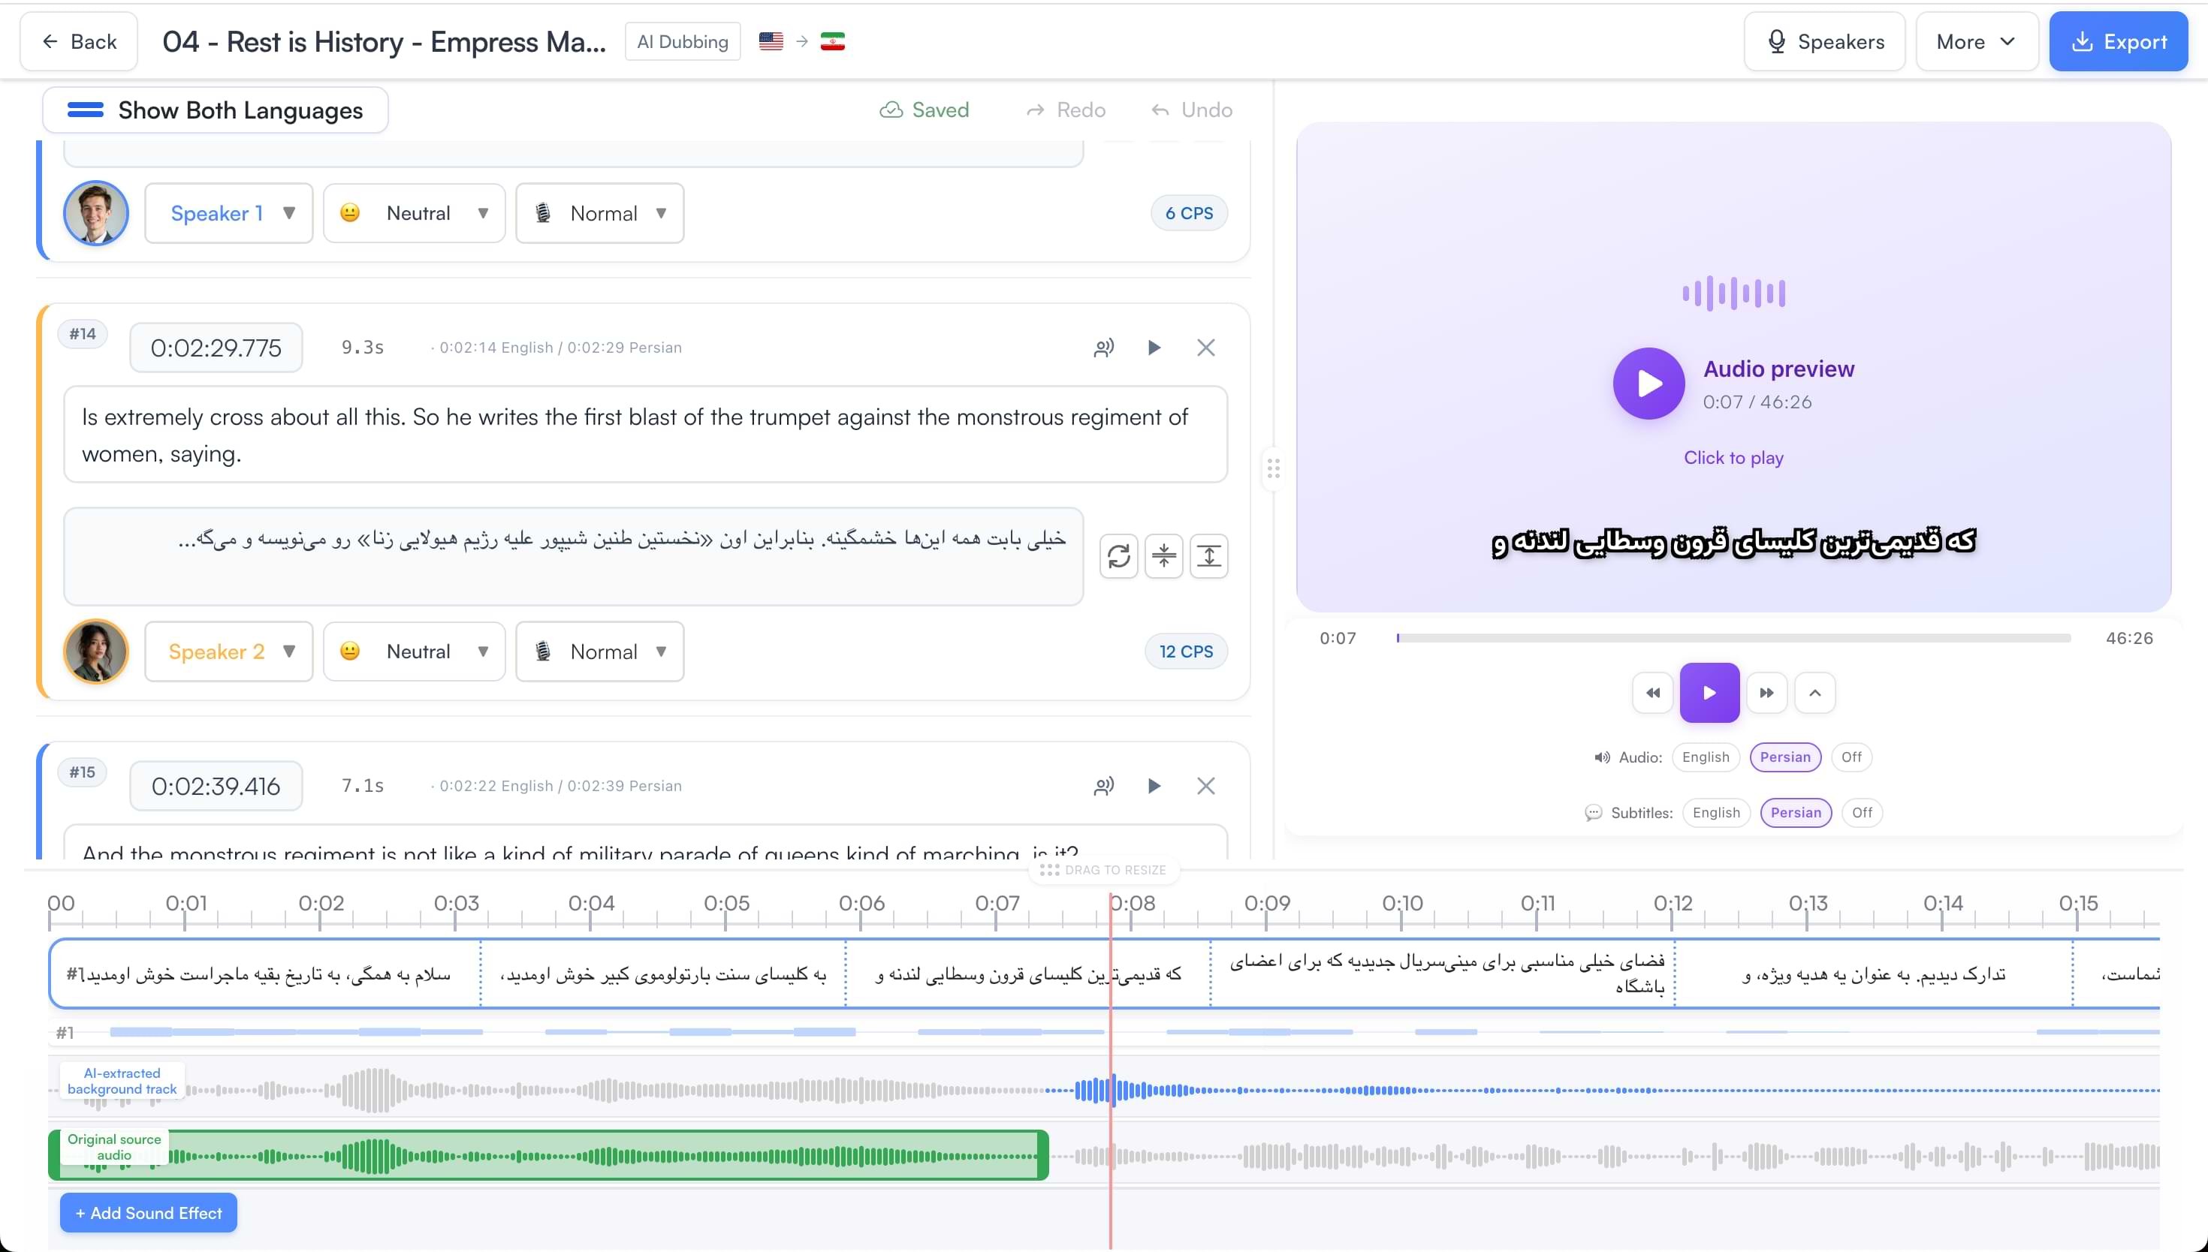Screen dimensions: 2208x1252
Task: Click the shorten text icon on segment #14
Action: (x=1164, y=556)
